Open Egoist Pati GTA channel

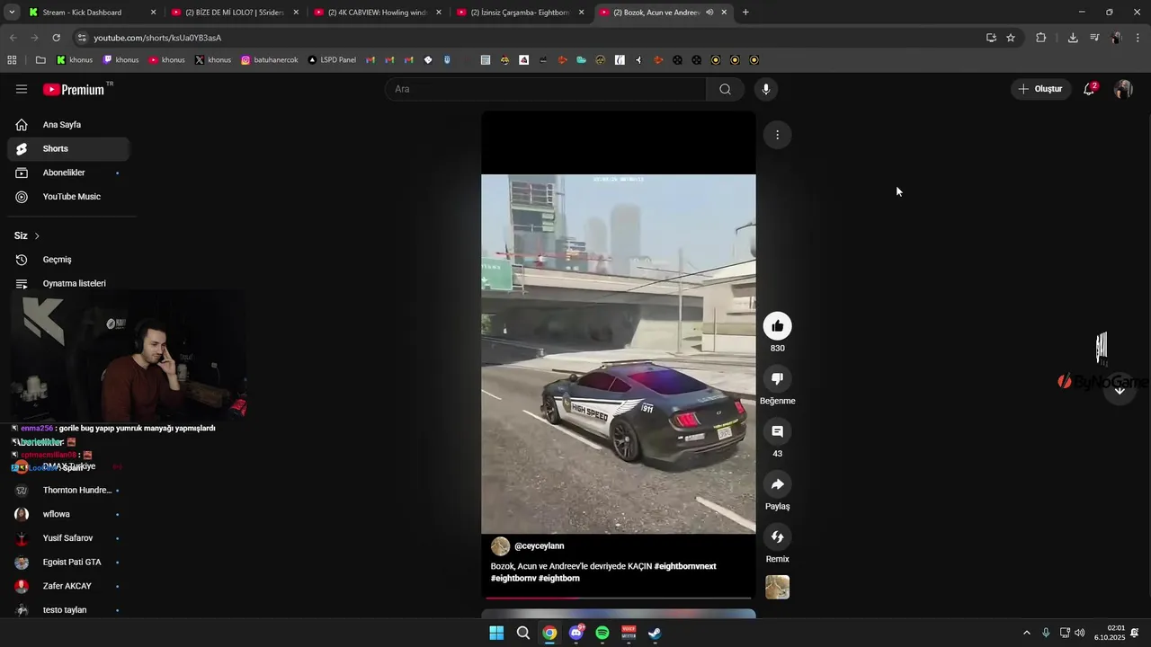point(68,562)
